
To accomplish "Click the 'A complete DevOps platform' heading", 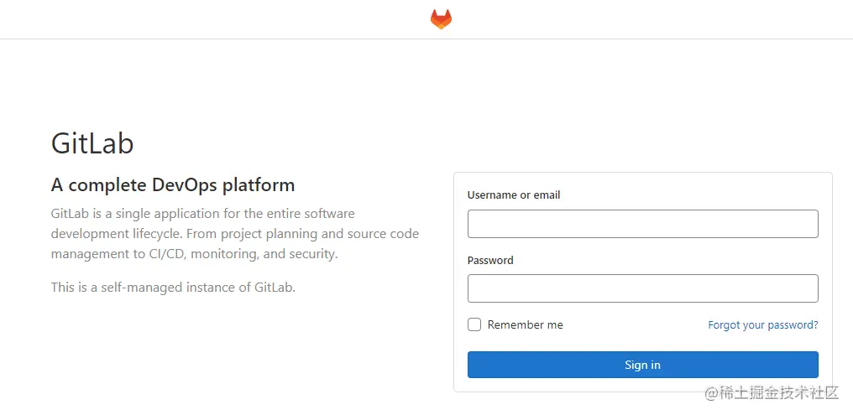I will pos(173,185).
